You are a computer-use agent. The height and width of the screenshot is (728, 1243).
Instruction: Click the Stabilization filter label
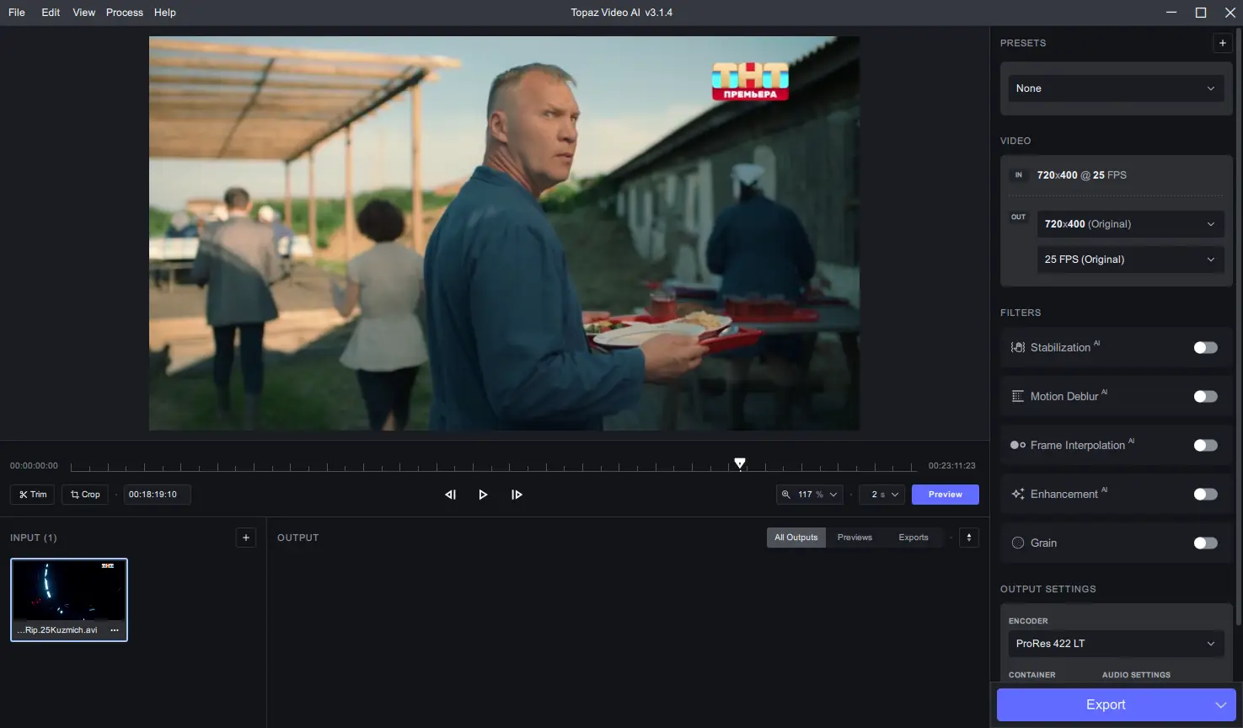click(x=1060, y=347)
